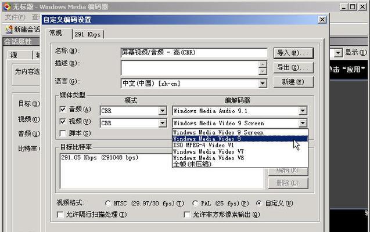Choose Windows Media Video V8 option
The height and width of the screenshot is (232, 370).
pyautogui.click(x=240, y=158)
